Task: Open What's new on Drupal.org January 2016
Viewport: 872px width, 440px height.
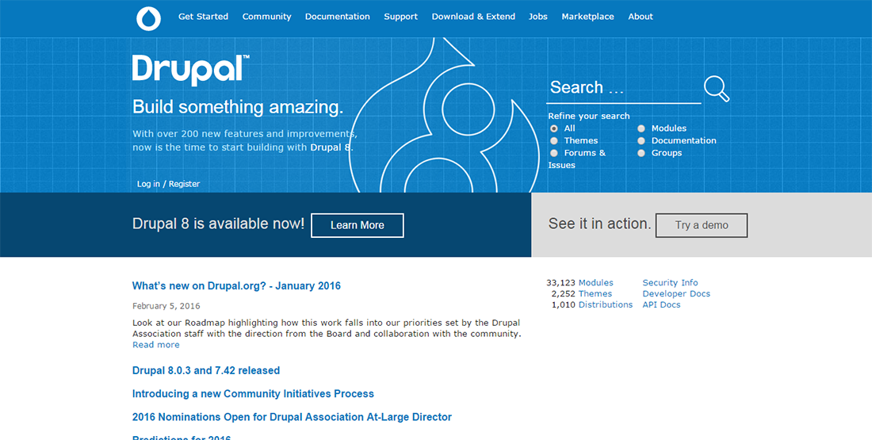Action: pos(236,286)
